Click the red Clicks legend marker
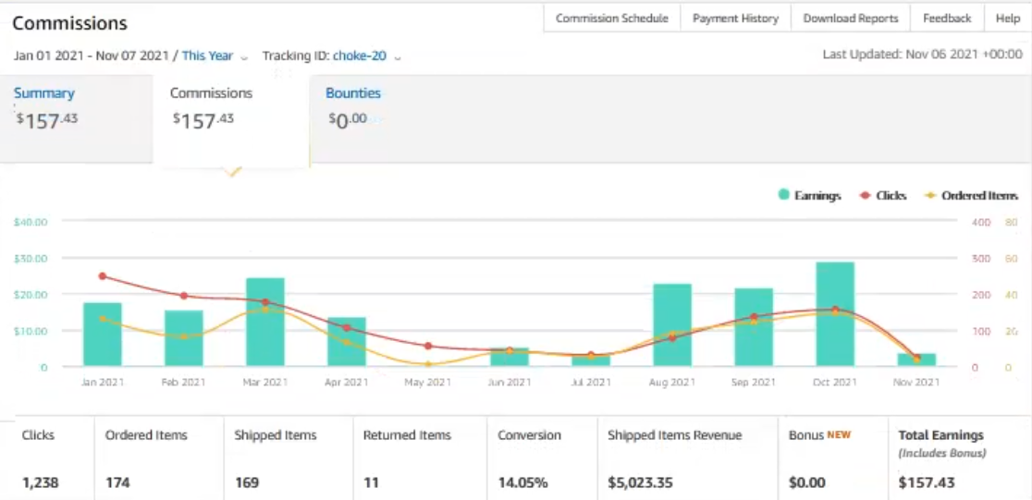 coord(866,195)
